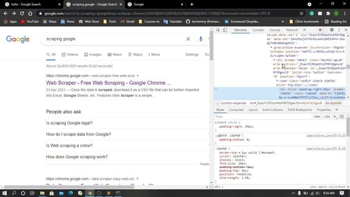Open taskbar File Explorer icon
The image size is (350, 197).
point(42,193)
